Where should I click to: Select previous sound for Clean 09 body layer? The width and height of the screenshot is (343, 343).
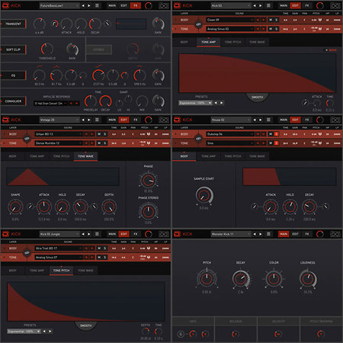(258, 20)
